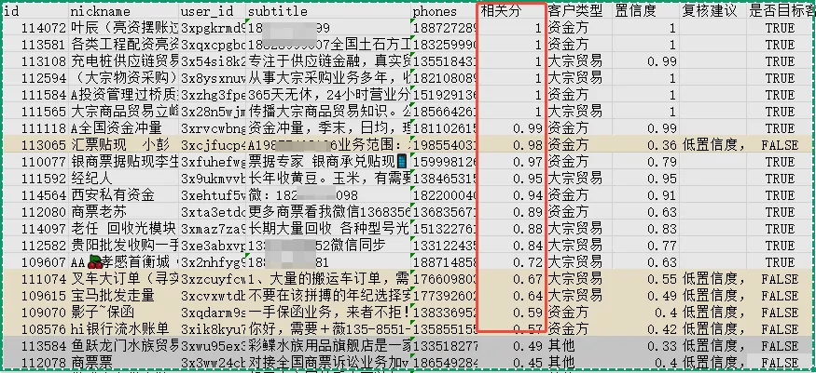Click 置信度 cell with value 0.55
The image size is (816, 373).
[645, 278]
